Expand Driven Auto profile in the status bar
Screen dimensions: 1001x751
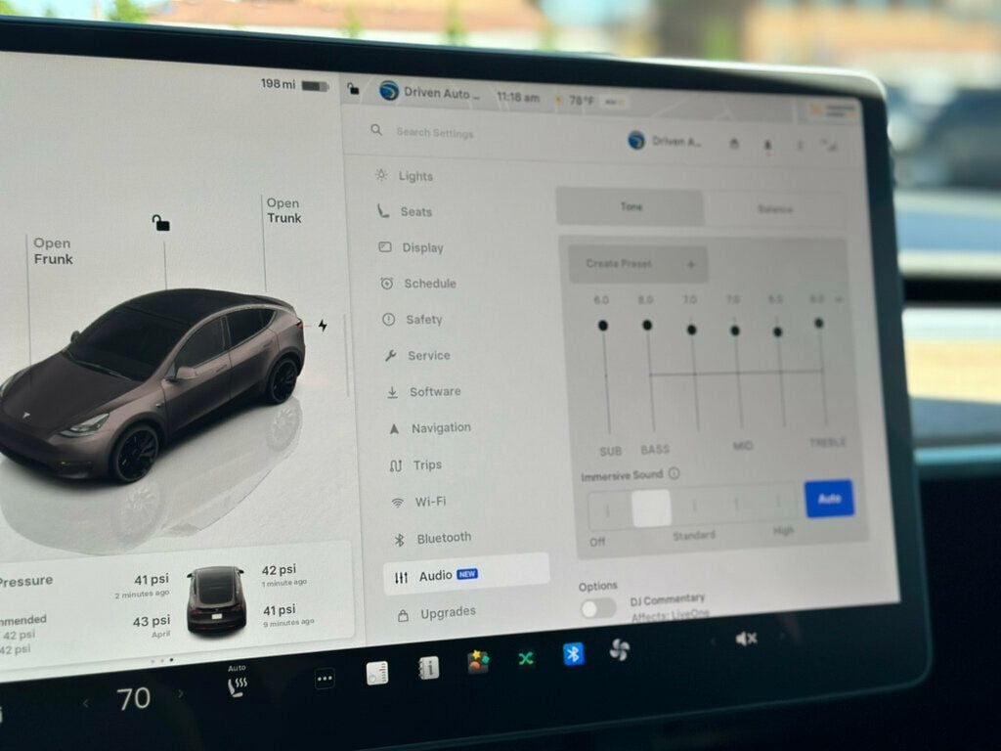point(430,92)
